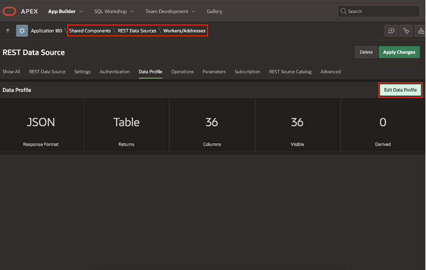Click the search magnifier icon

point(343,11)
